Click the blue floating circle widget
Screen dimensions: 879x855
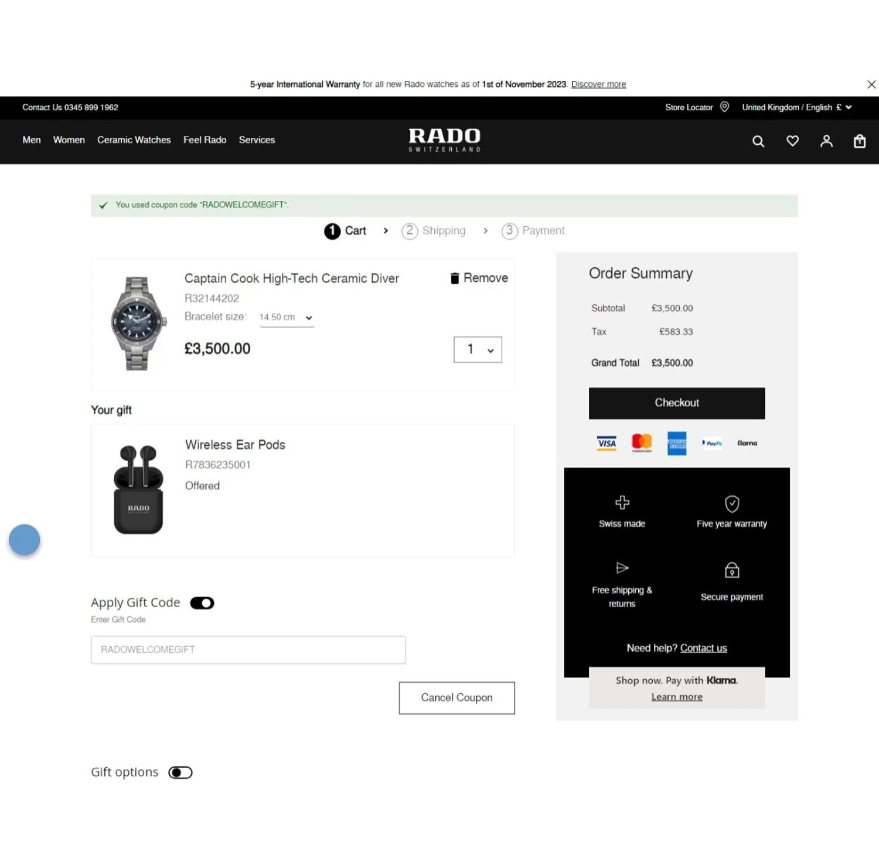(25, 540)
